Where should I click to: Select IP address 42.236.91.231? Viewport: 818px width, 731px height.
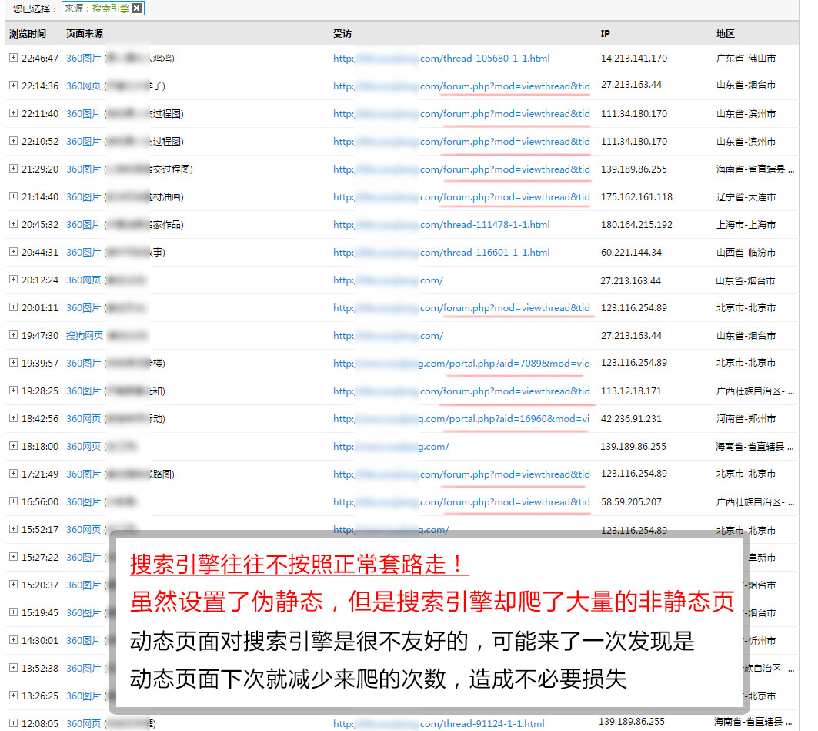point(631,419)
